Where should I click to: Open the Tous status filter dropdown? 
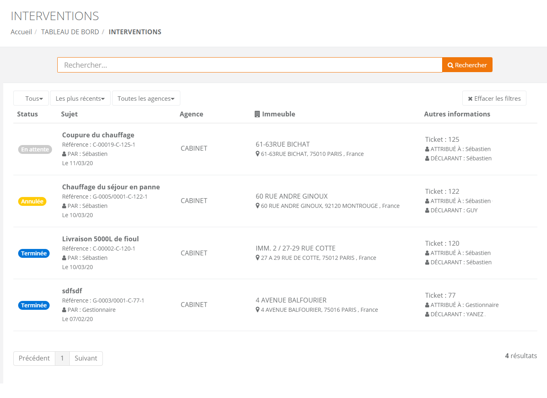[x=31, y=98]
